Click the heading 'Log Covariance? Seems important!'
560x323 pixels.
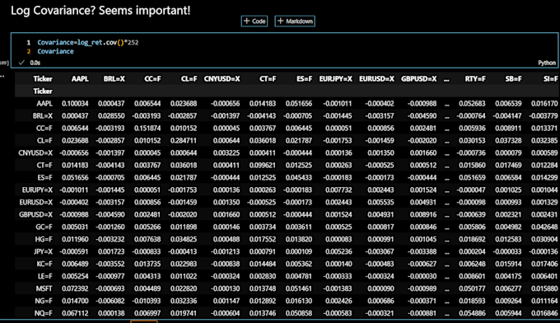[x=100, y=11]
